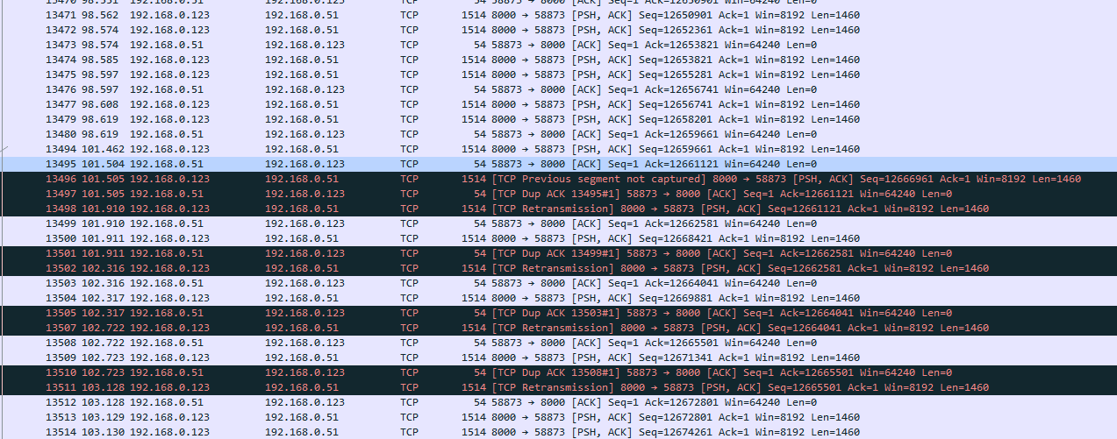Viewport: 1117px width, 439px height.
Task: Select packet 13500 with Seq=12668421
Action: tap(562, 238)
